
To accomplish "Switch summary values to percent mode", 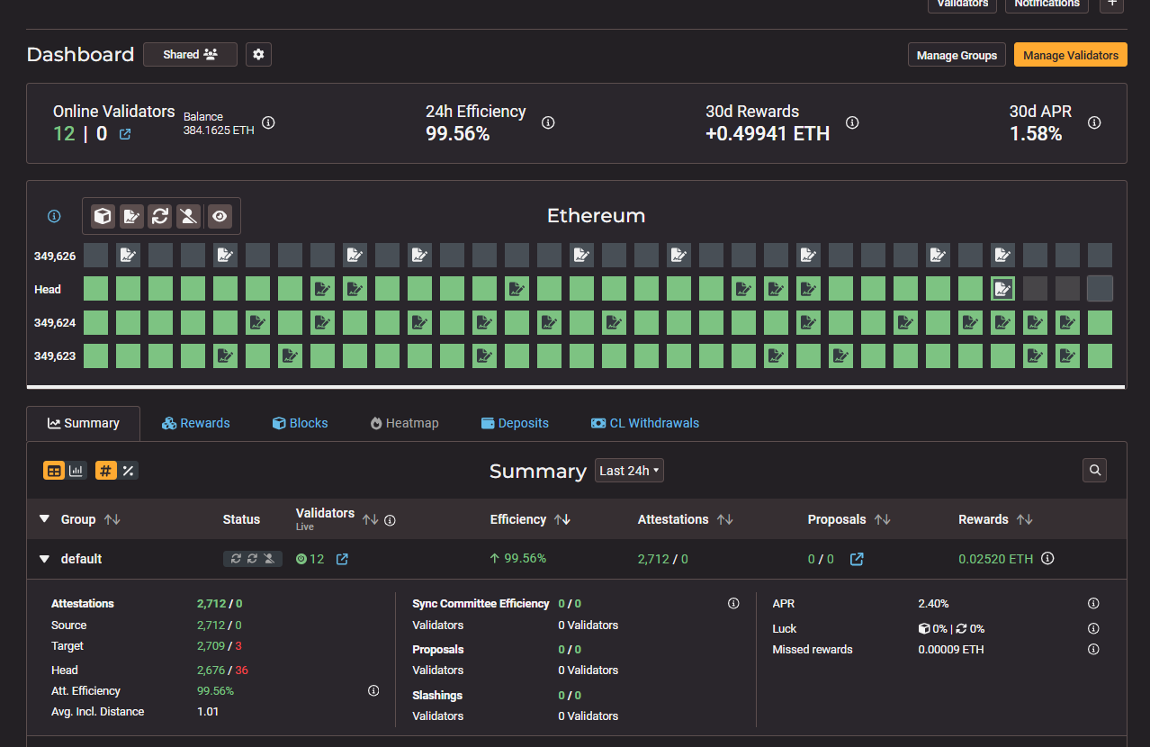I will point(128,471).
